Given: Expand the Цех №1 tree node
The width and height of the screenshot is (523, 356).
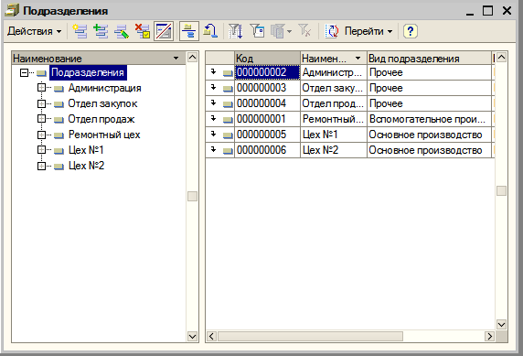Looking at the screenshot, I should [x=41, y=150].
